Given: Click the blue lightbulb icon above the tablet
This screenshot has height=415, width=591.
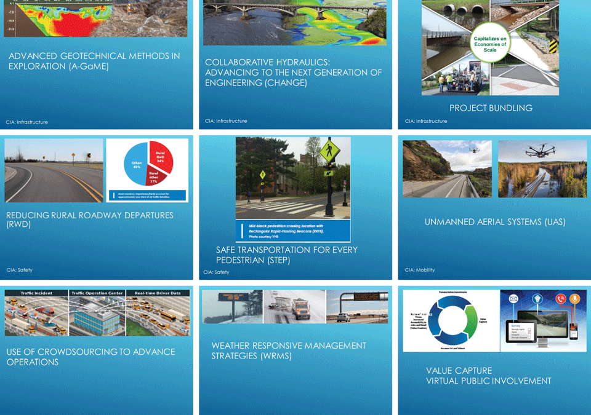Looking at the screenshot, I should (x=536, y=299).
